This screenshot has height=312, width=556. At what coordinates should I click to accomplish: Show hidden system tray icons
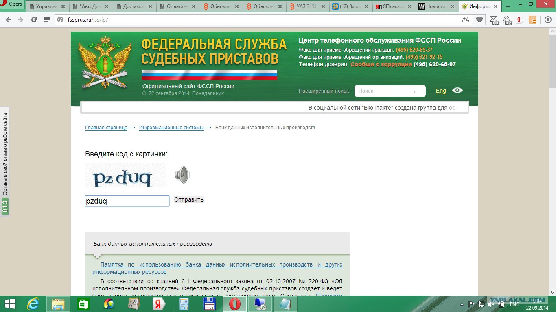462,304
